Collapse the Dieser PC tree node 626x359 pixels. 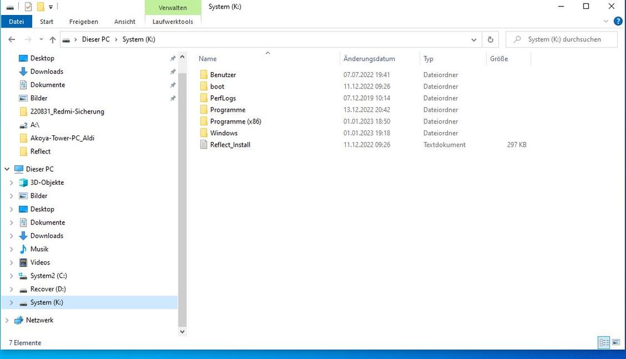tap(6, 169)
